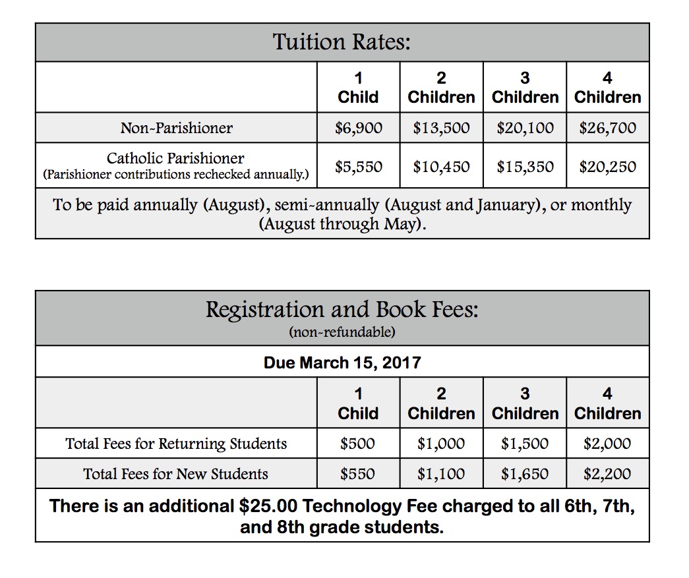689x578 pixels.
Task: Click the payment schedule note text
Action: point(342,214)
